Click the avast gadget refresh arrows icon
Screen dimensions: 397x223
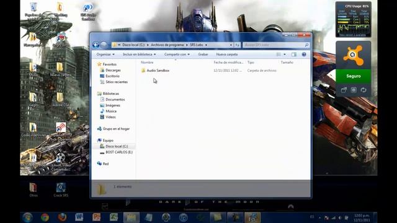pyautogui.click(x=364, y=90)
